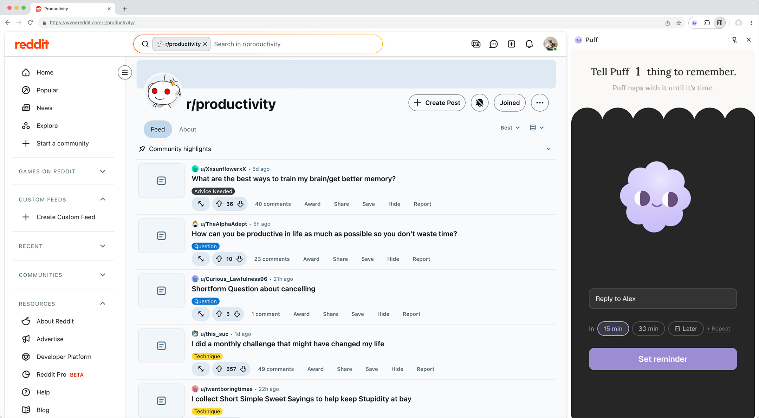759x418 pixels.
Task: Expand the monthly challenge post preview
Action: pyautogui.click(x=201, y=369)
